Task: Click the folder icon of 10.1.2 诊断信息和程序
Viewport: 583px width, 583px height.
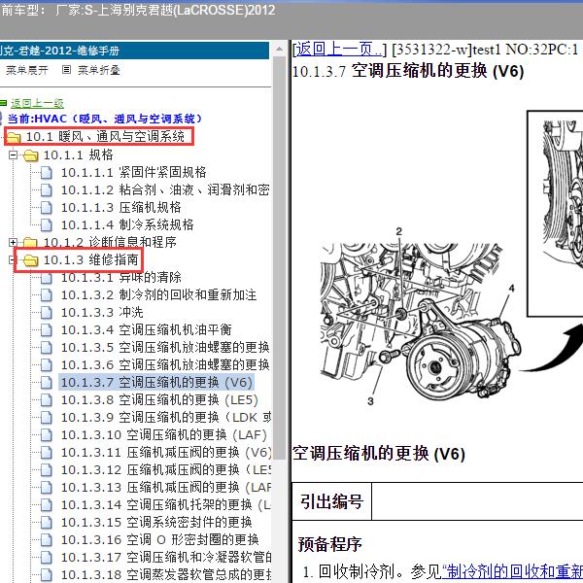Action: click(30, 243)
